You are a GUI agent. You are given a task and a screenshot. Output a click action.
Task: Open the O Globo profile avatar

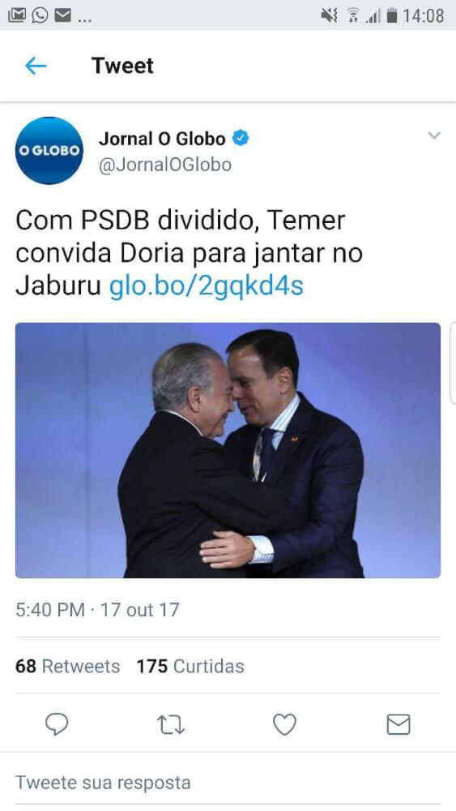49,151
